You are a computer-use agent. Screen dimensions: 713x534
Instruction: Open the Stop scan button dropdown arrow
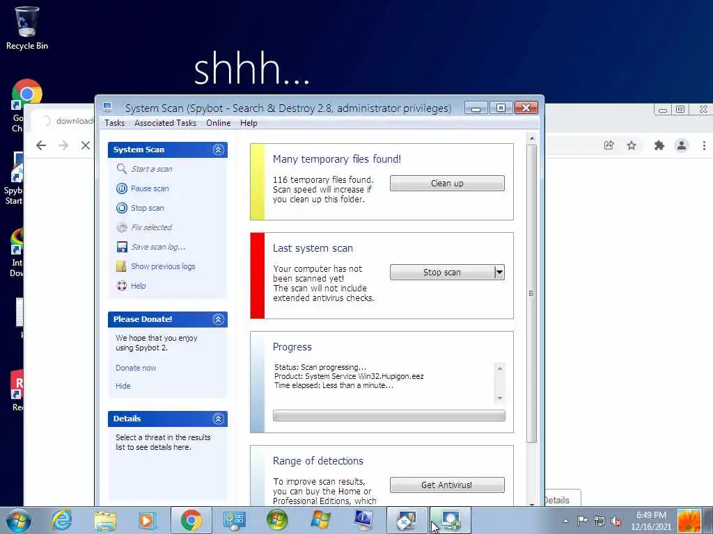(x=499, y=273)
